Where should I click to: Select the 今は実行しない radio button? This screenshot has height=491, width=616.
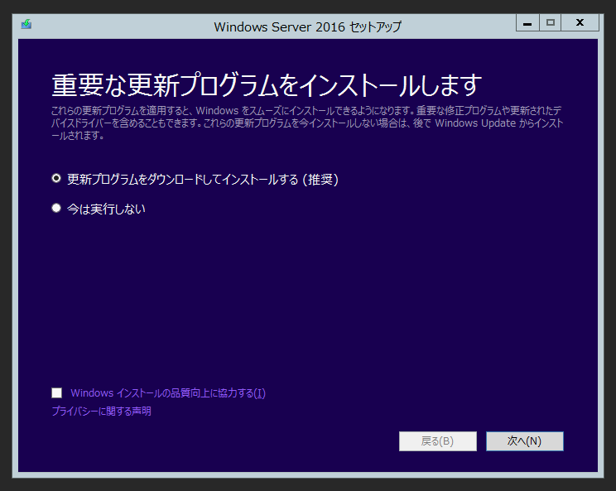pyautogui.click(x=56, y=208)
